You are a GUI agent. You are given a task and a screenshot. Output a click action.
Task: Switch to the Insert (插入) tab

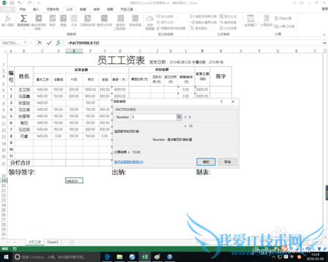pos(36,9)
